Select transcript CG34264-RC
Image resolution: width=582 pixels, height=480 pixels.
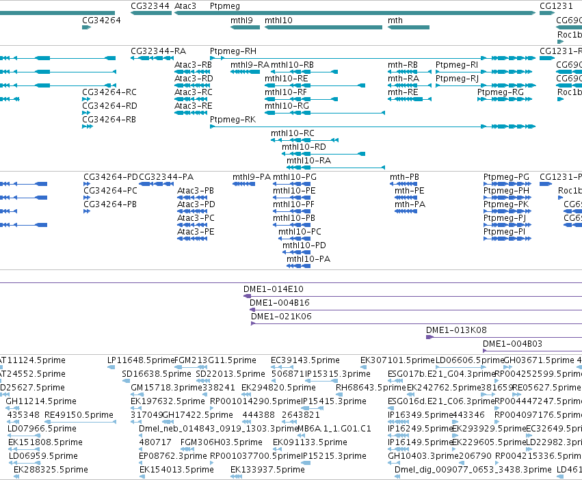pyautogui.click(x=109, y=92)
